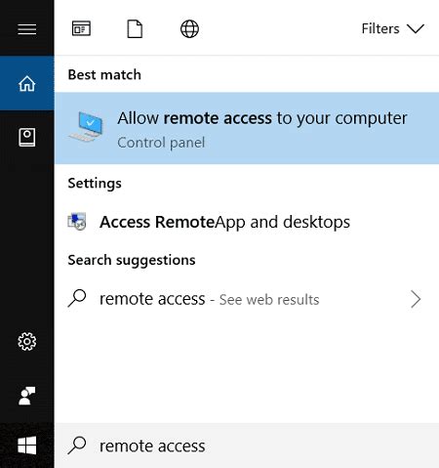Viewport: 439px width, 468px height.
Task: Click the remote access search box
Action: click(247, 446)
